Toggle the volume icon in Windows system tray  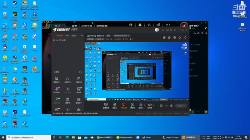pos(229,137)
